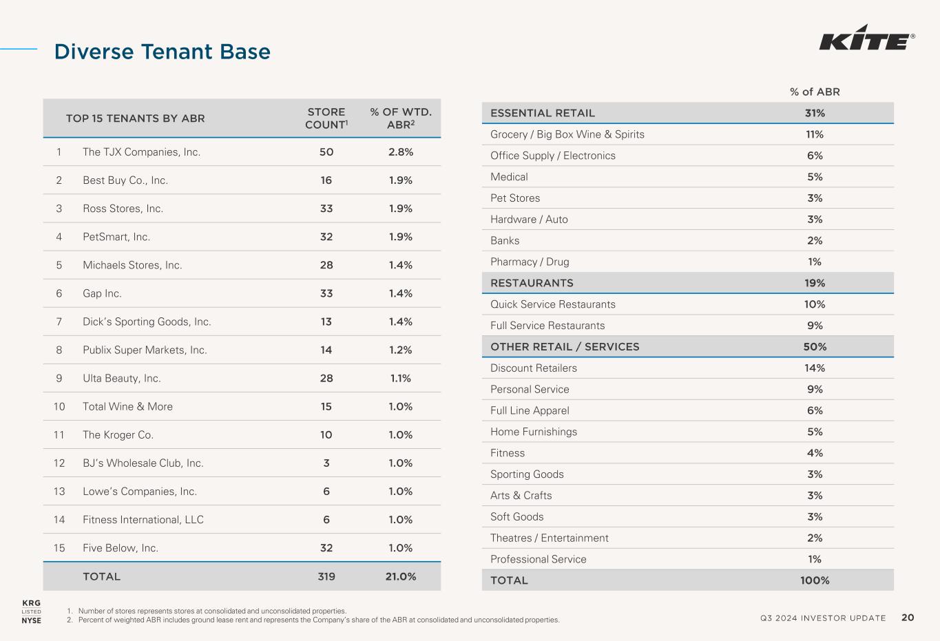This screenshot has height=641, width=940.
Task: Click the KRG Listed NYSE badge
Action: pos(31,611)
